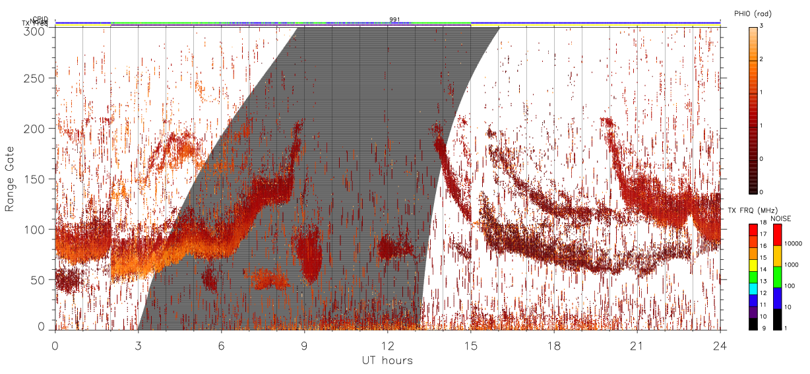Click x-axis tick label '3'

pos(138,346)
